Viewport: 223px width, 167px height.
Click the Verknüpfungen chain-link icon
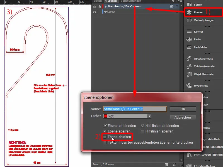pos(189,20)
